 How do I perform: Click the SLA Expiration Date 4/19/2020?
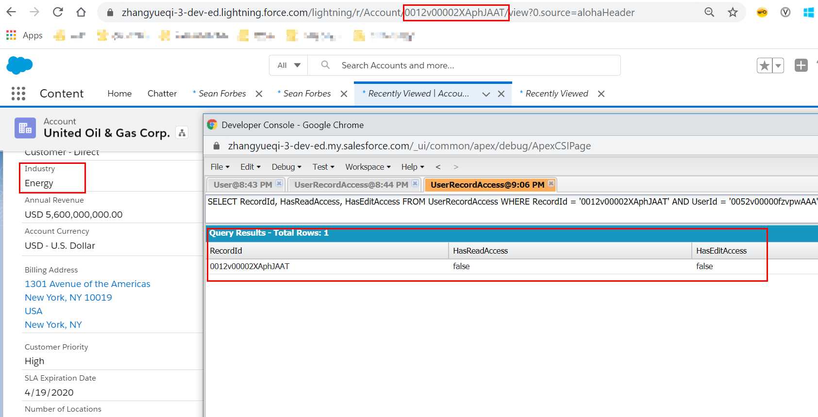click(x=49, y=392)
